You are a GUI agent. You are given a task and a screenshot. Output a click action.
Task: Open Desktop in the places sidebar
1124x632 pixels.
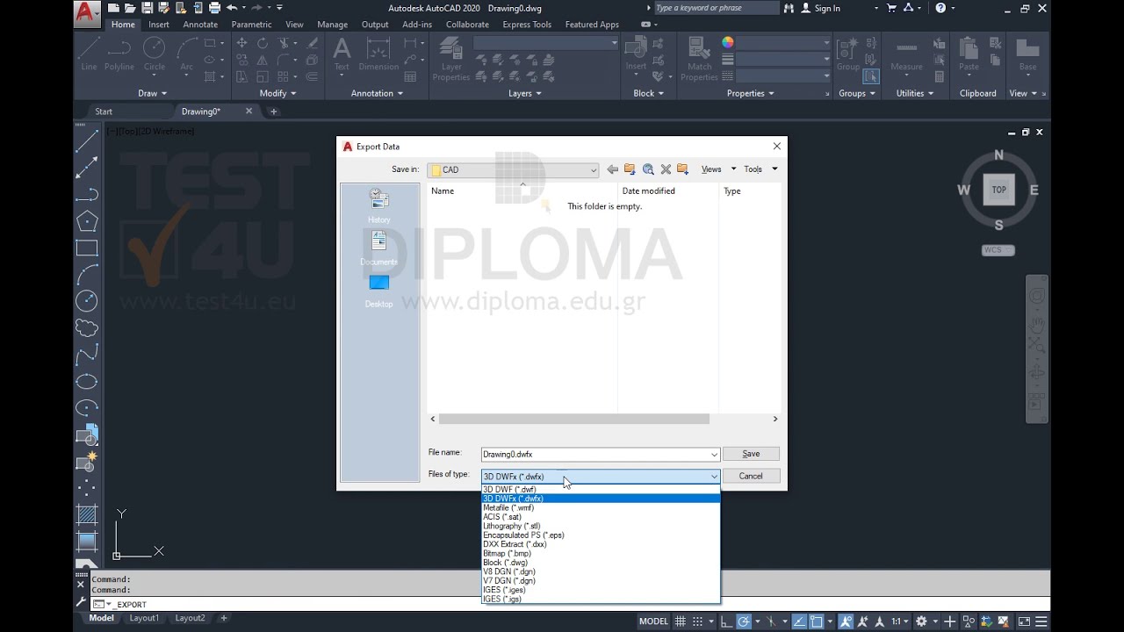click(379, 291)
